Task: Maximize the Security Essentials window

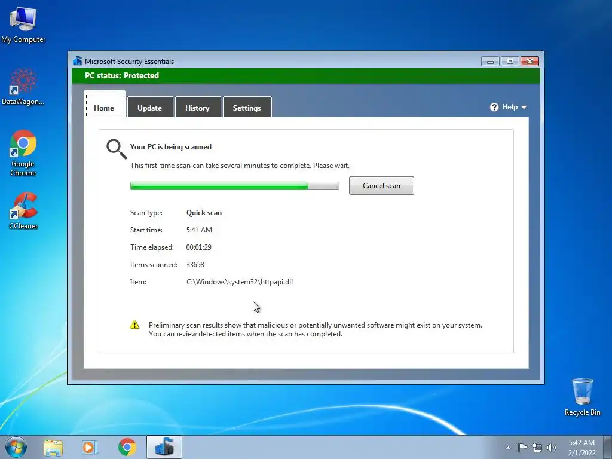Action: pos(510,62)
